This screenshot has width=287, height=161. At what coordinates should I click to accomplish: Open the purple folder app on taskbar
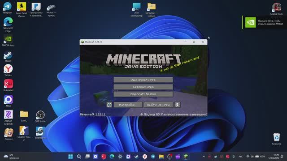point(178,157)
